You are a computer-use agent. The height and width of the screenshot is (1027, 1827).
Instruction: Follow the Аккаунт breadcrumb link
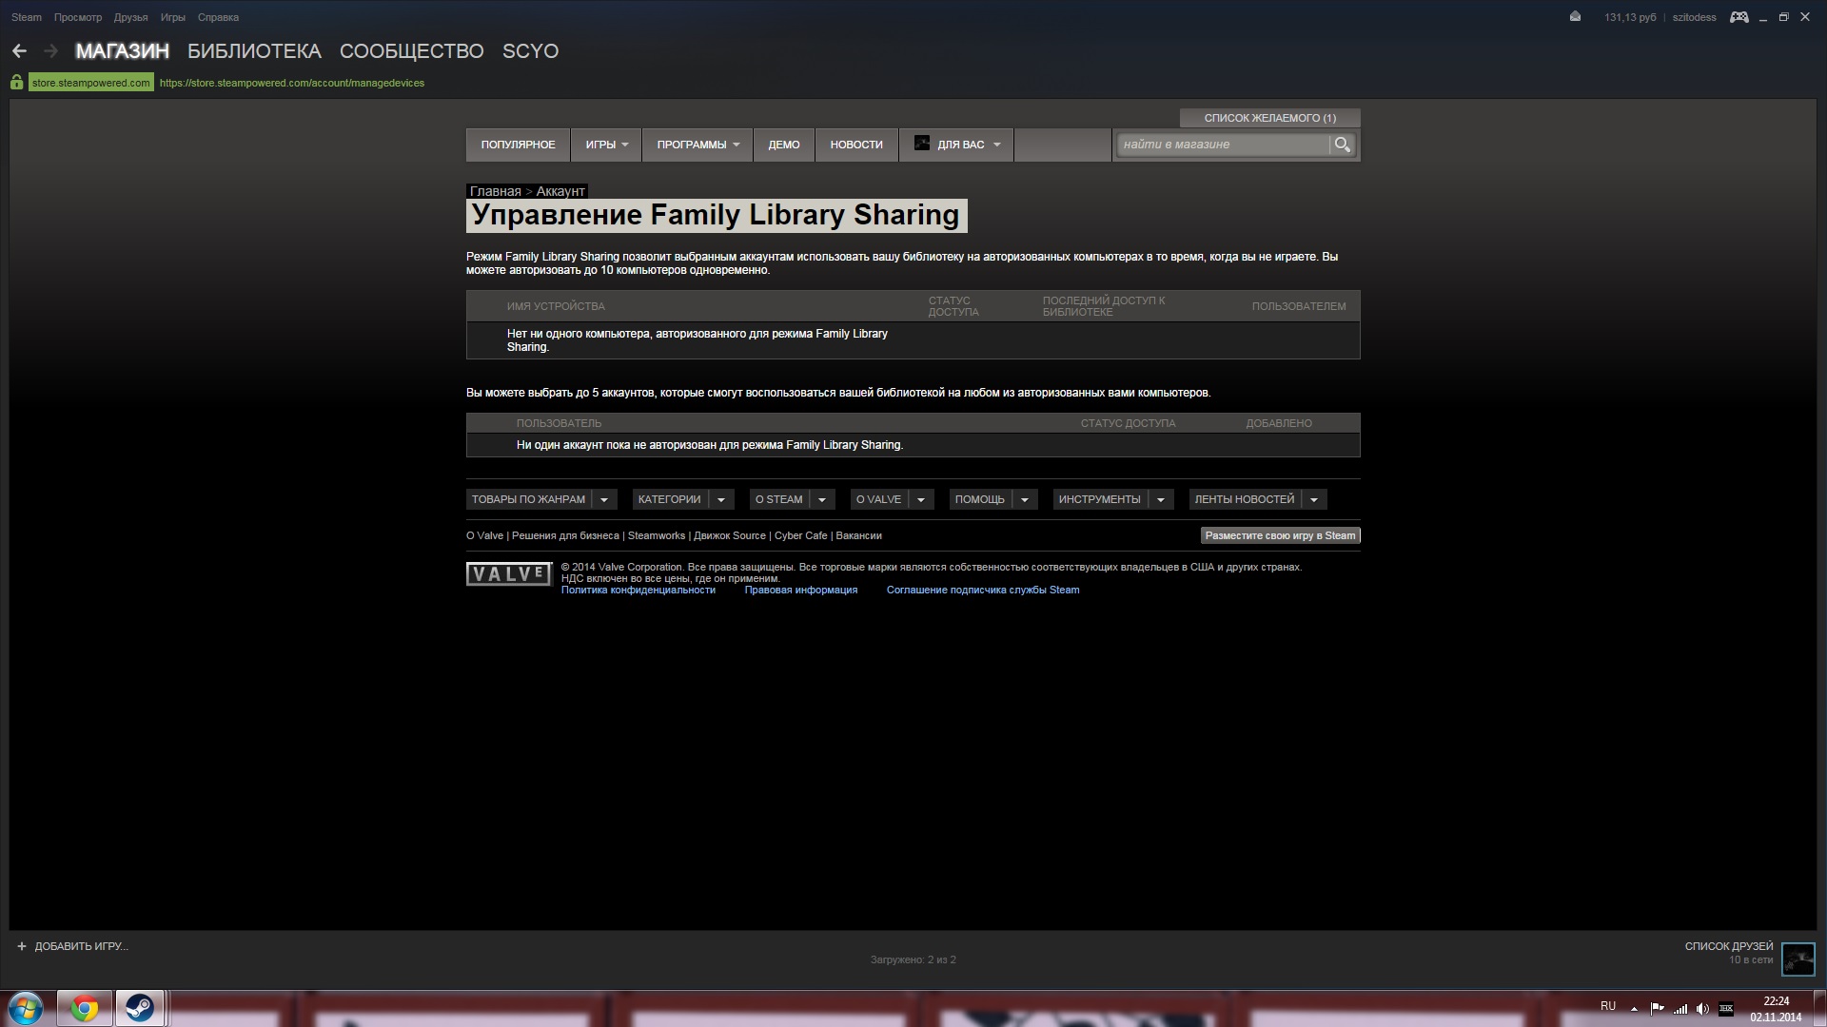[560, 191]
